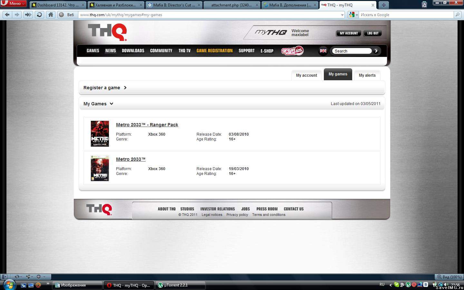Click the browser Back arrow button
The height and width of the screenshot is (290, 464).
tap(7, 15)
